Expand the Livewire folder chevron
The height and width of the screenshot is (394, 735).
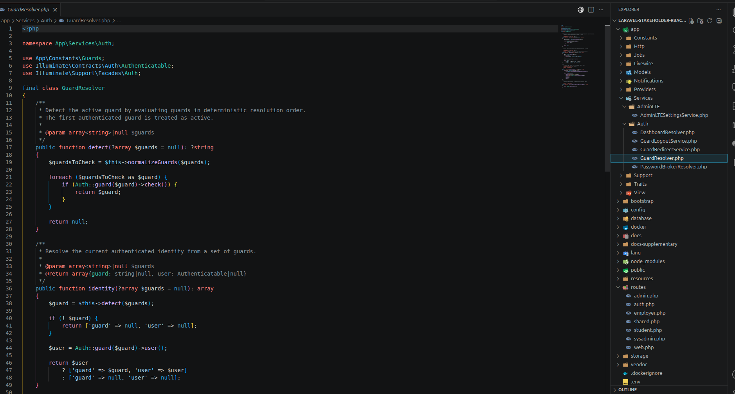click(621, 64)
